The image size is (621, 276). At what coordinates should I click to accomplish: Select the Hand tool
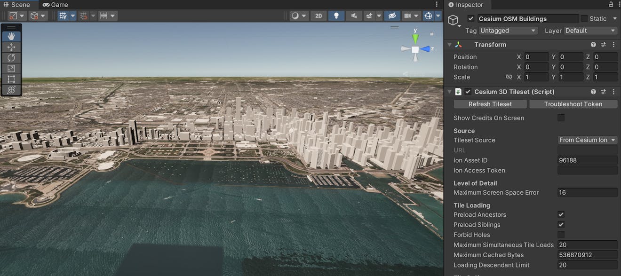[11, 36]
